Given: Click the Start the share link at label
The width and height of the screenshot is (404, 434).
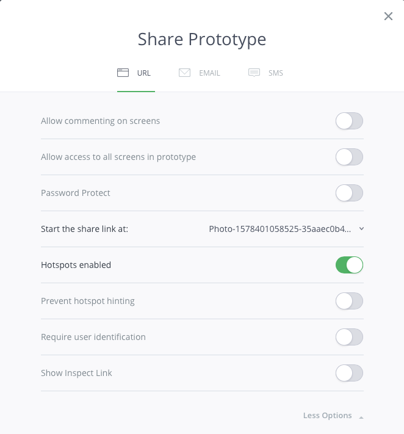Looking at the screenshot, I should pyautogui.click(x=84, y=229).
